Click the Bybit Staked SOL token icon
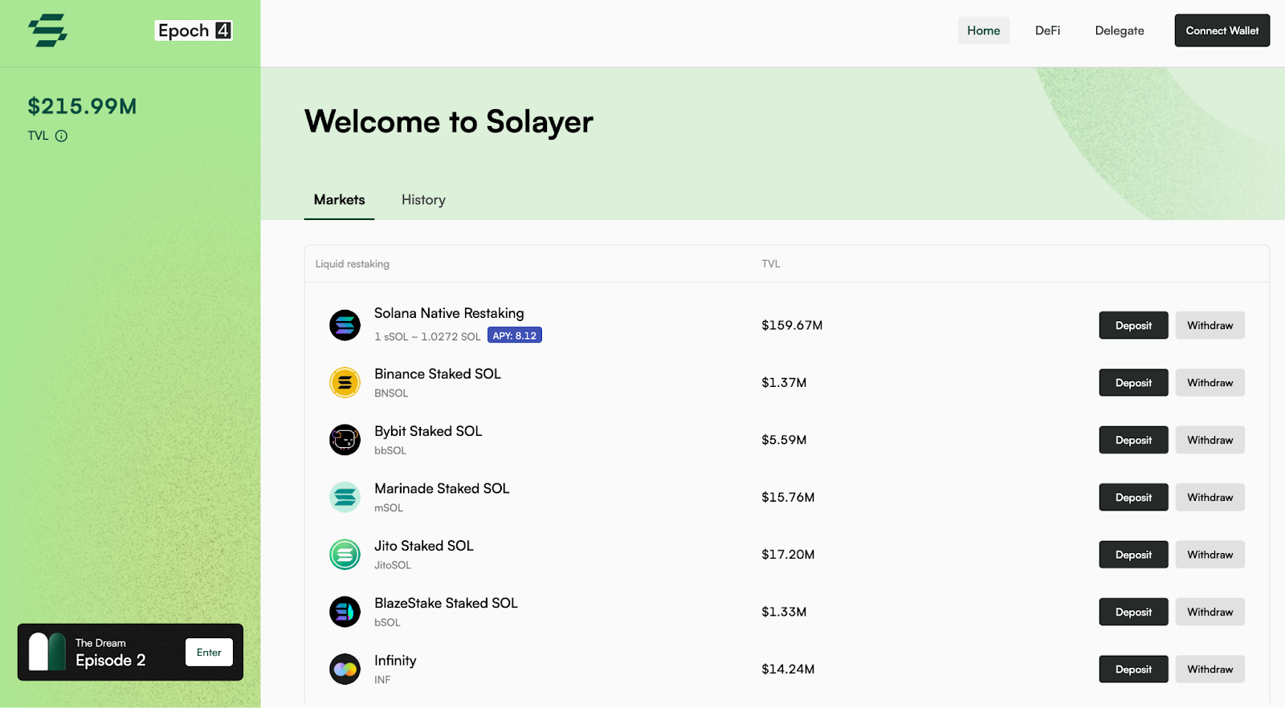This screenshot has height=708, width=1285. click(345, 440)
